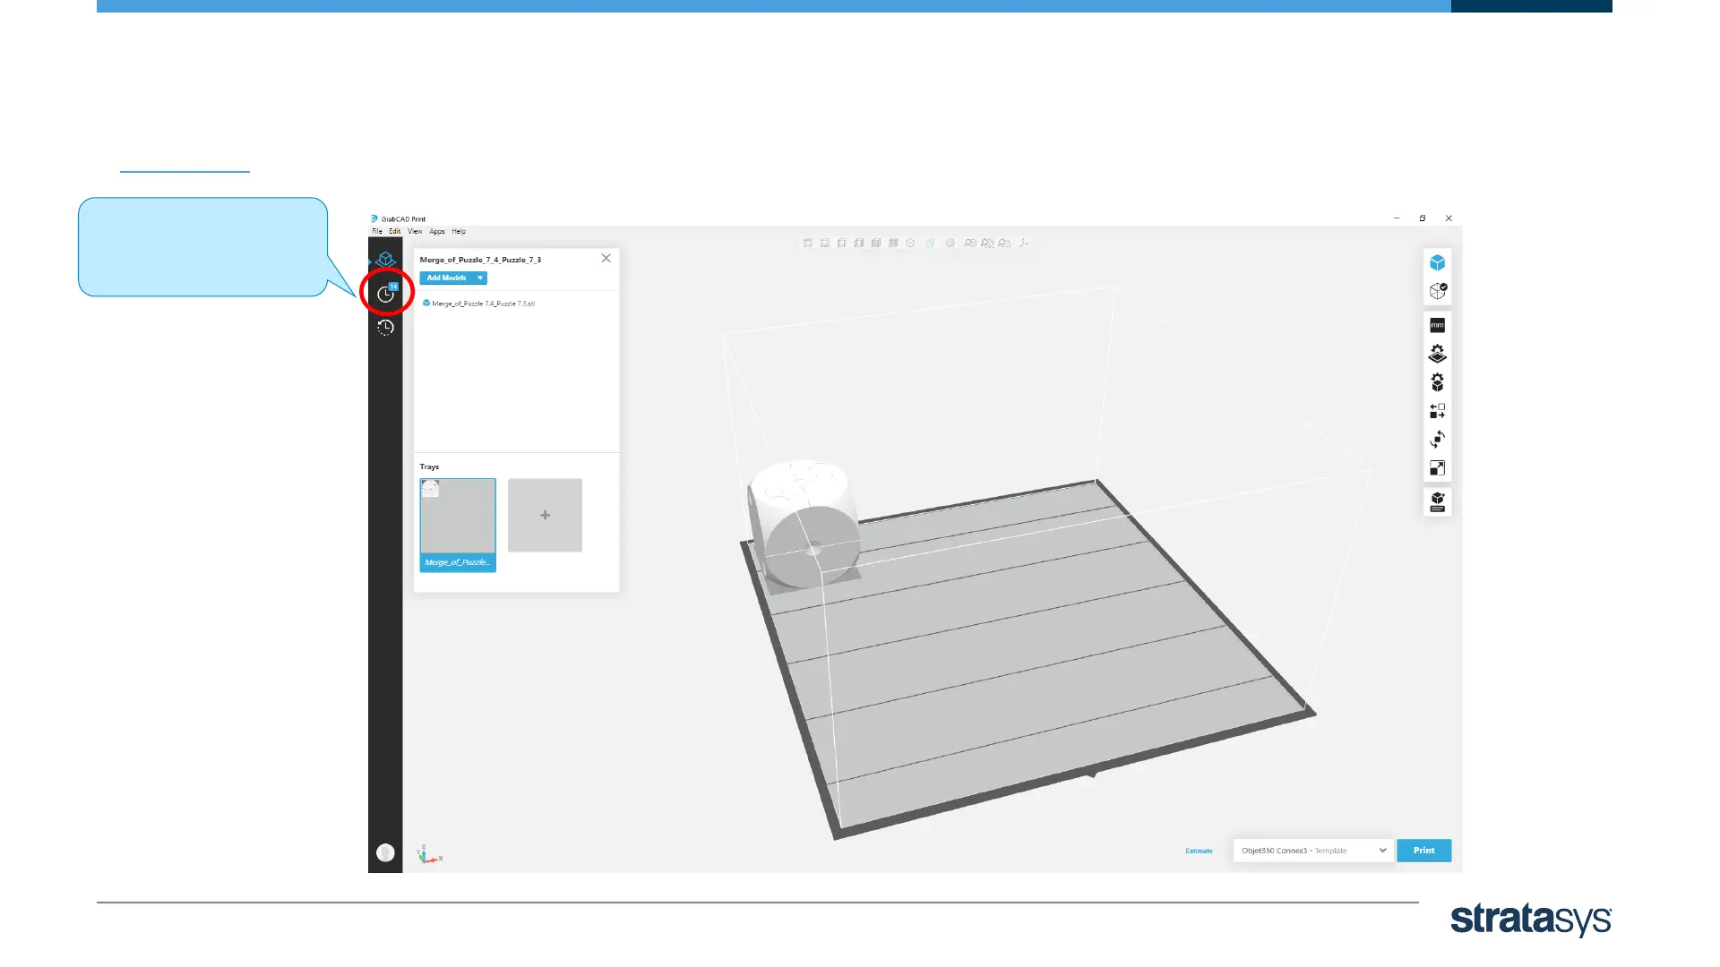Image resolution: width=1720 pixels, height=967 pixels.
Task: Open Model Settings gear-cube icon
Action: point(1437,382)
